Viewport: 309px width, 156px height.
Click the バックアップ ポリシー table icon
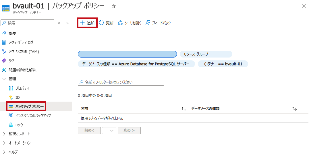tap(11, 106)
